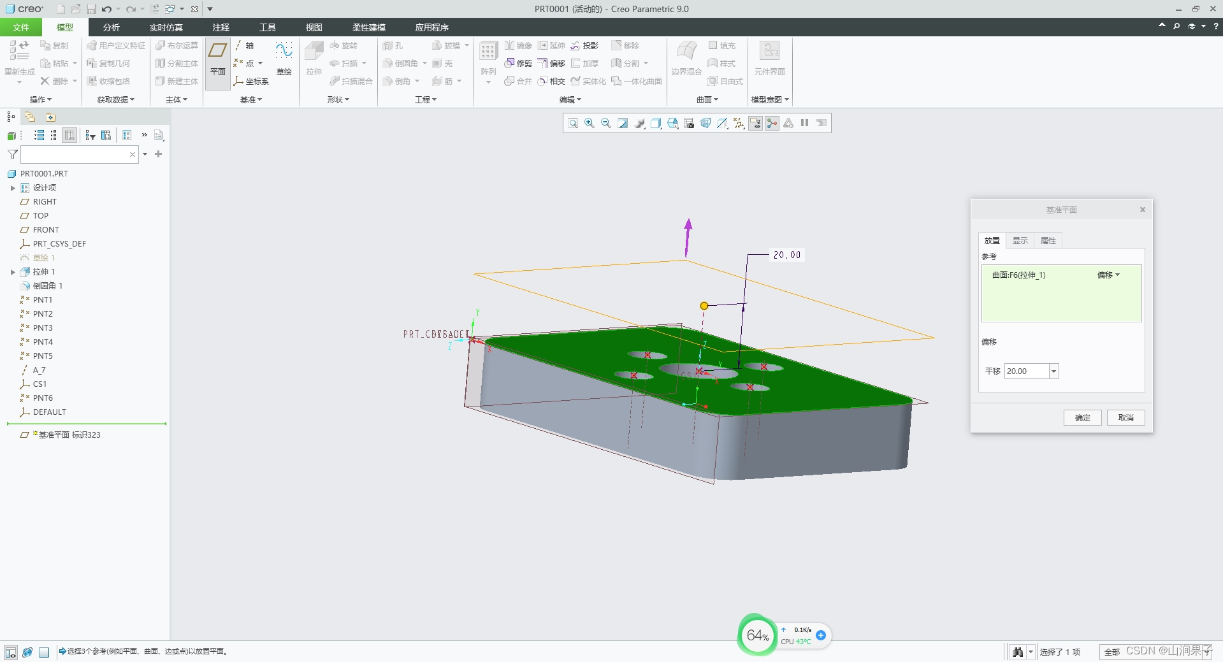1223x662 pixels.
Task: Open the datum display filters icon
Action: click(739, 123)
